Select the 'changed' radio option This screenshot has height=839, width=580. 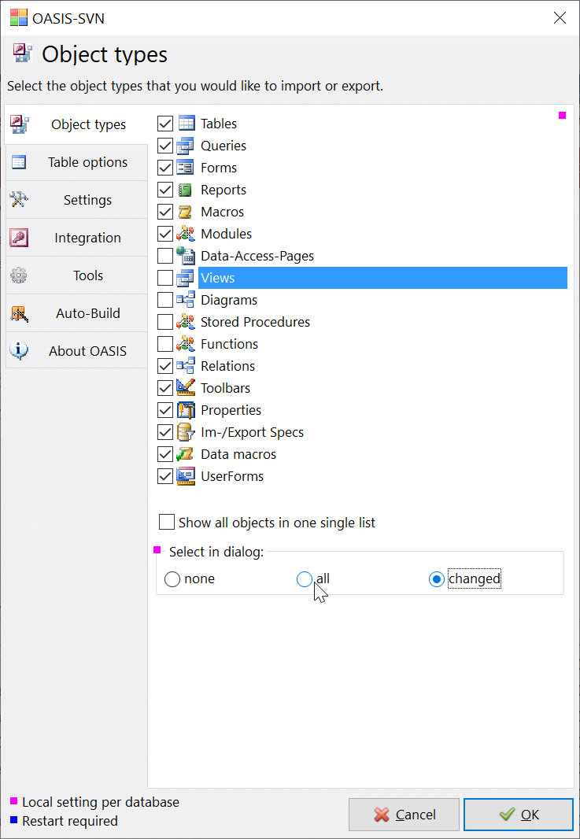(x=437, y=579)
